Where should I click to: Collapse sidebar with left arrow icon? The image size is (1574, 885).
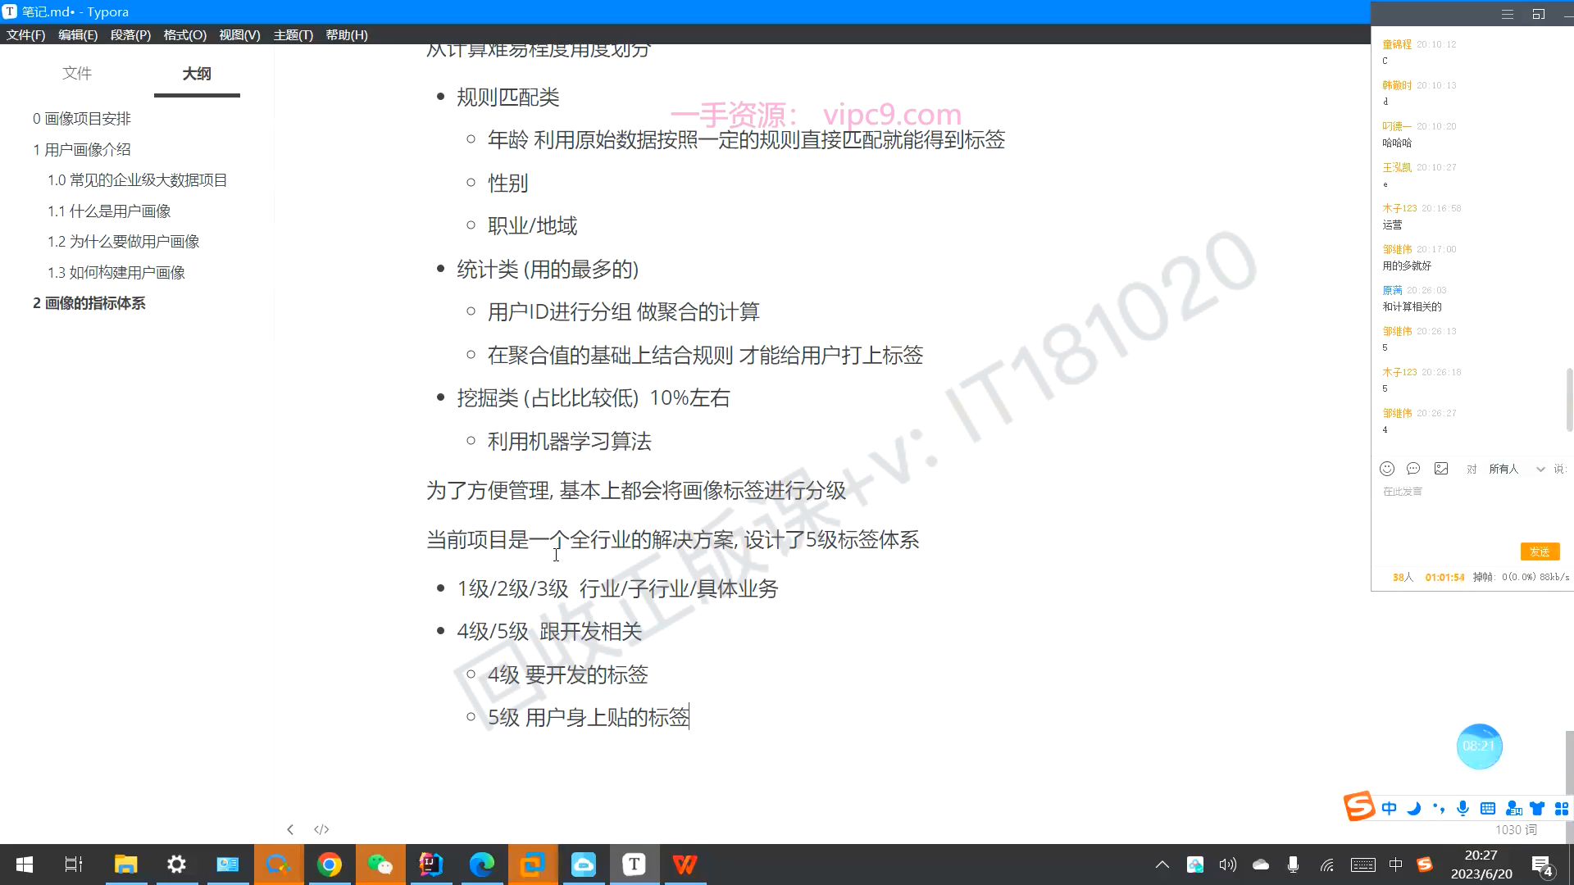coord(290,829)
